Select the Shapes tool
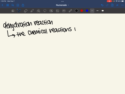Viewport: 125px width, 94px height. click(39, 11)
